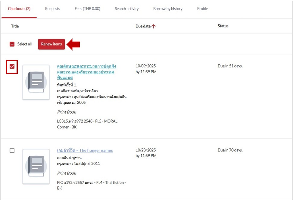
Task: View the Fees (THB 0.00) tab
Action: [87, 9]
